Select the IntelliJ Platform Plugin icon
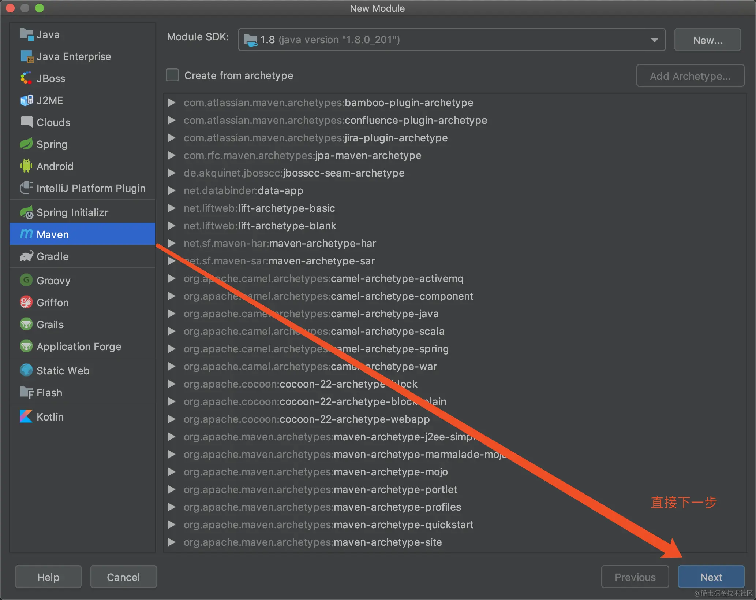Screen dimensions: 756x600 [26, 188]
